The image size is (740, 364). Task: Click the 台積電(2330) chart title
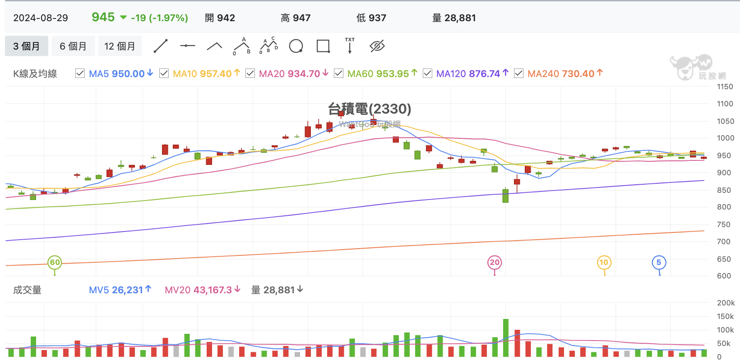coord(370,109)
